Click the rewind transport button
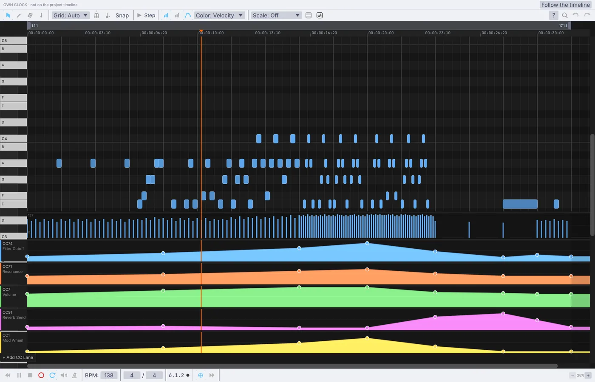The width and height of the screenshot is (595, 382). coord(8,375)
